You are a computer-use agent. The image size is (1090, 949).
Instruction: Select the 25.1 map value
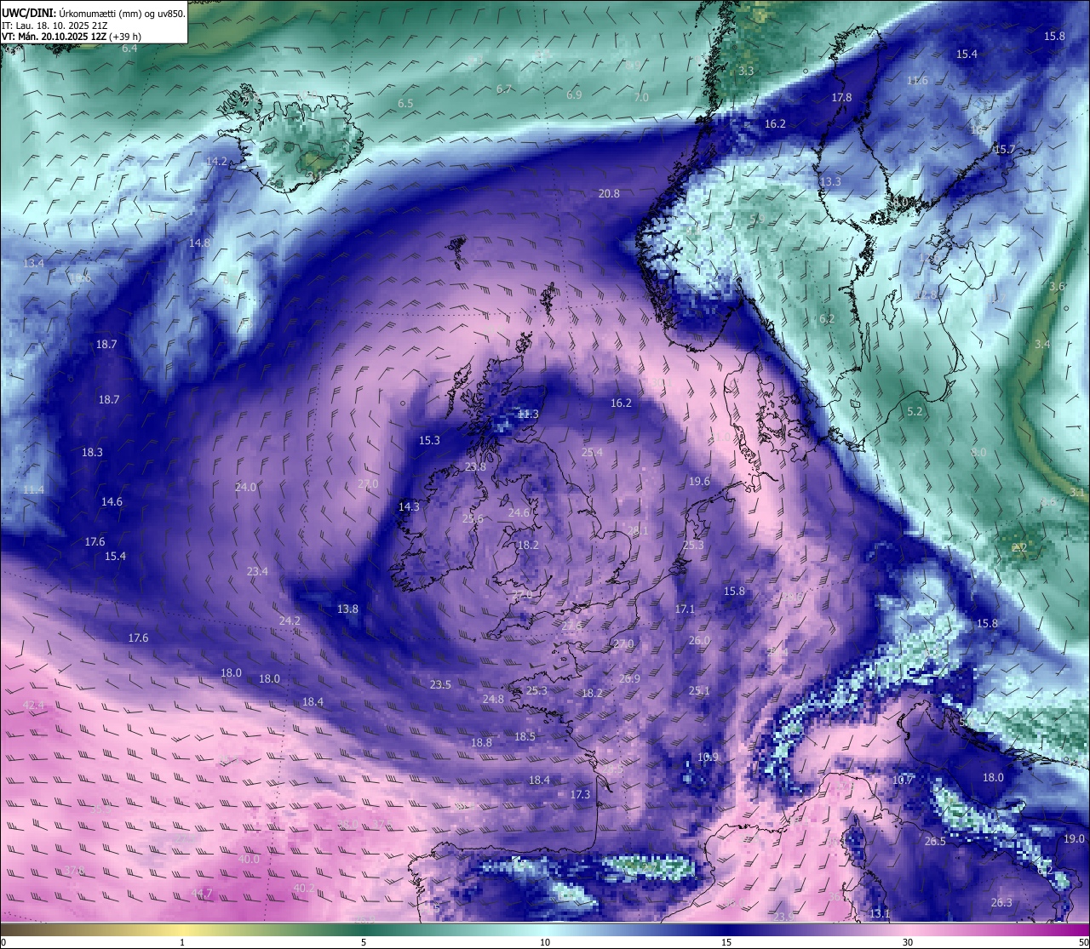[698, 690]
